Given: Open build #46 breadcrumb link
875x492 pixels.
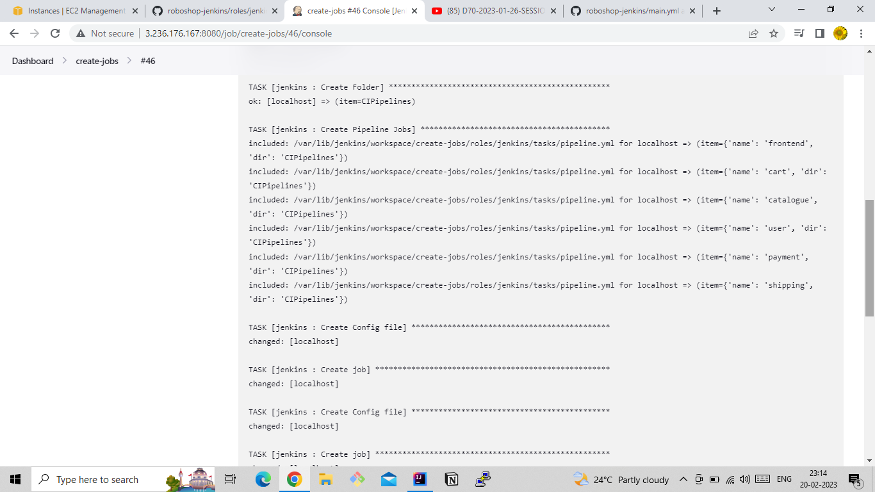Looking at the screenshot, I should point(148,61).
